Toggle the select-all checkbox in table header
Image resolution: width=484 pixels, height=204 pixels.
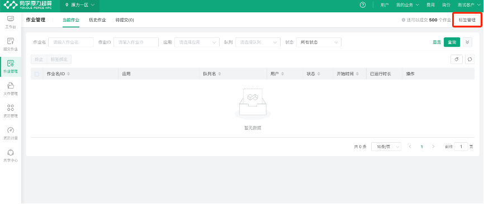[37, 74]
